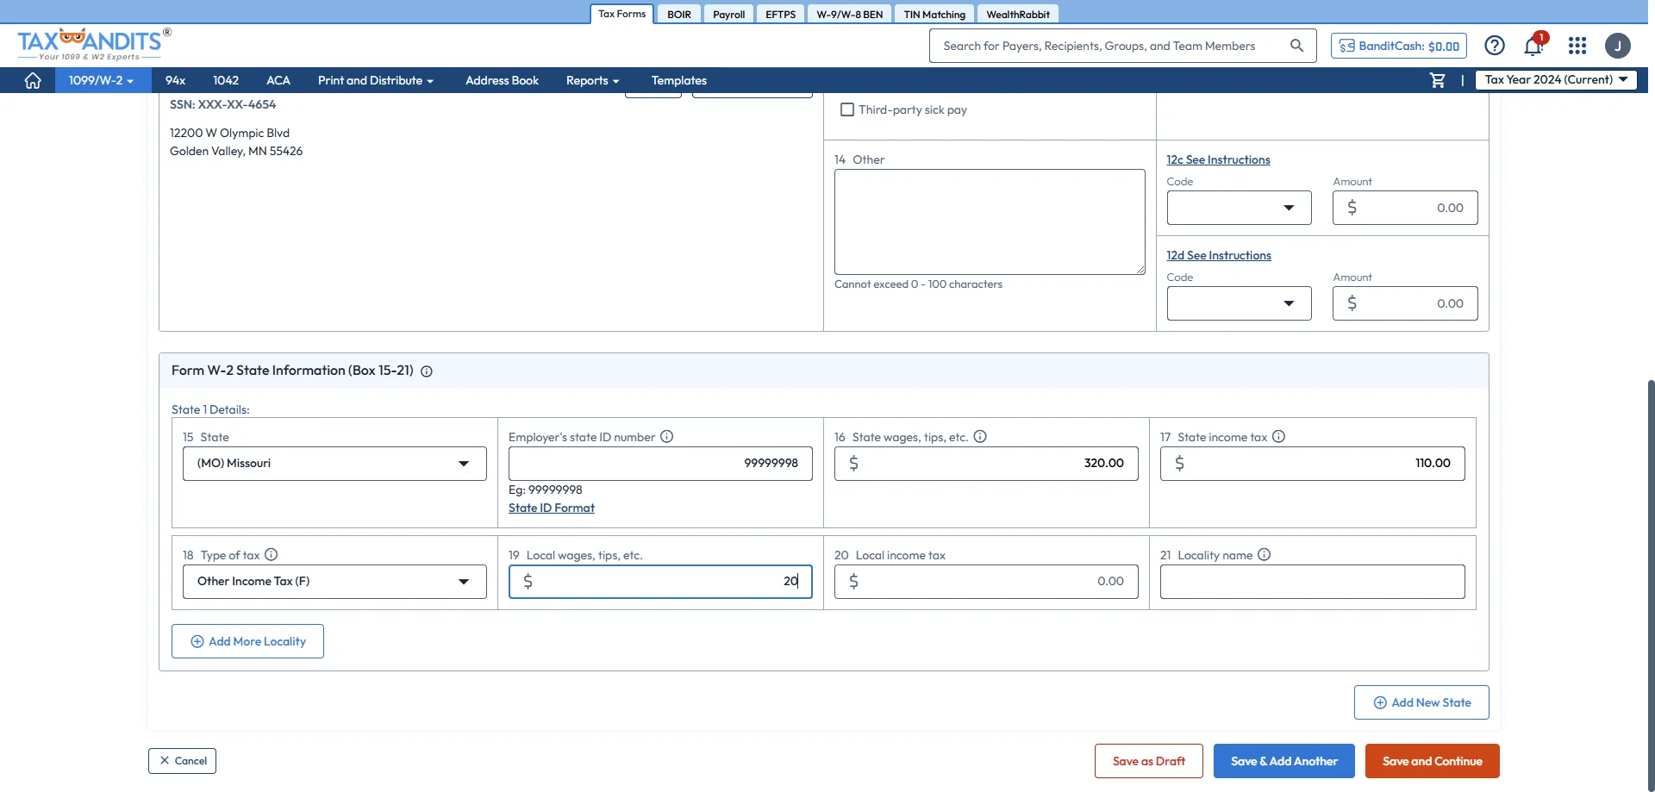Image resolution: width=1655 pixels, height=792 pixels.
Task: Switch to TIN Matching tab
Action: point(934,15)
